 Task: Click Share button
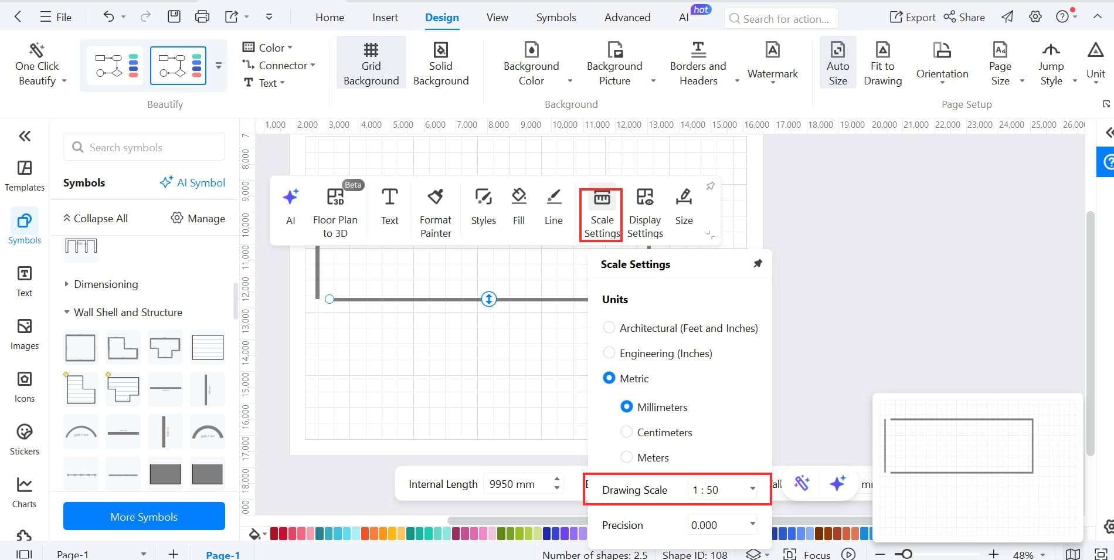click(x=964, y=18)
